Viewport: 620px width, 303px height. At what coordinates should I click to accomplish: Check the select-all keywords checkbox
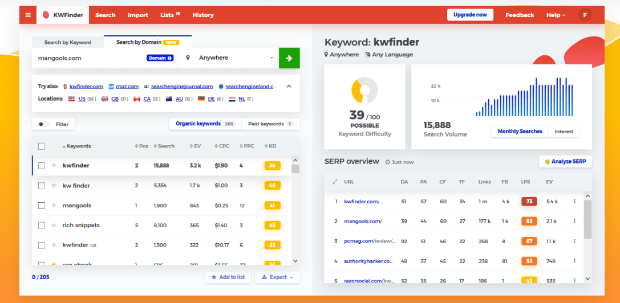click(x=42, y=146)
